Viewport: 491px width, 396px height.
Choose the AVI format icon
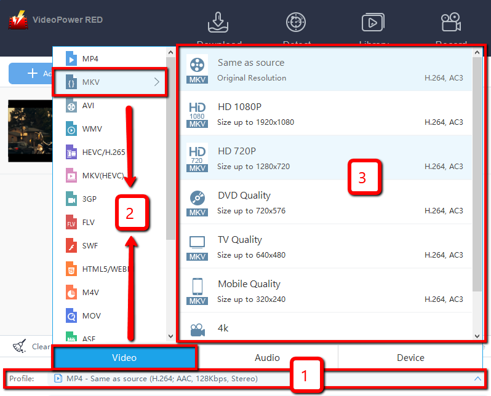click(x=72, y=106)
